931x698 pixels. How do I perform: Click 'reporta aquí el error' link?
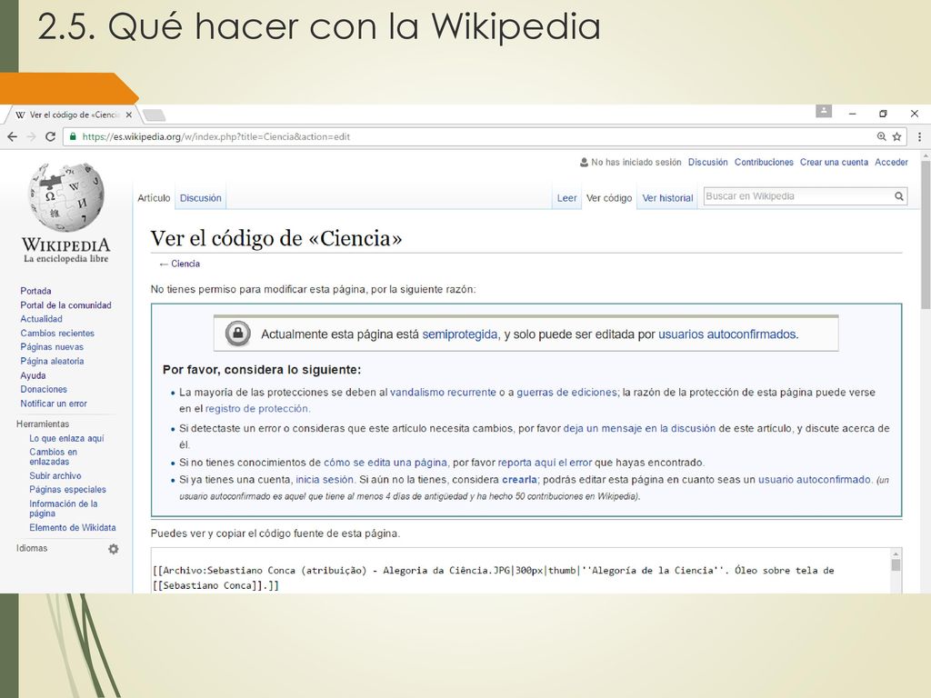coord(546,463)
